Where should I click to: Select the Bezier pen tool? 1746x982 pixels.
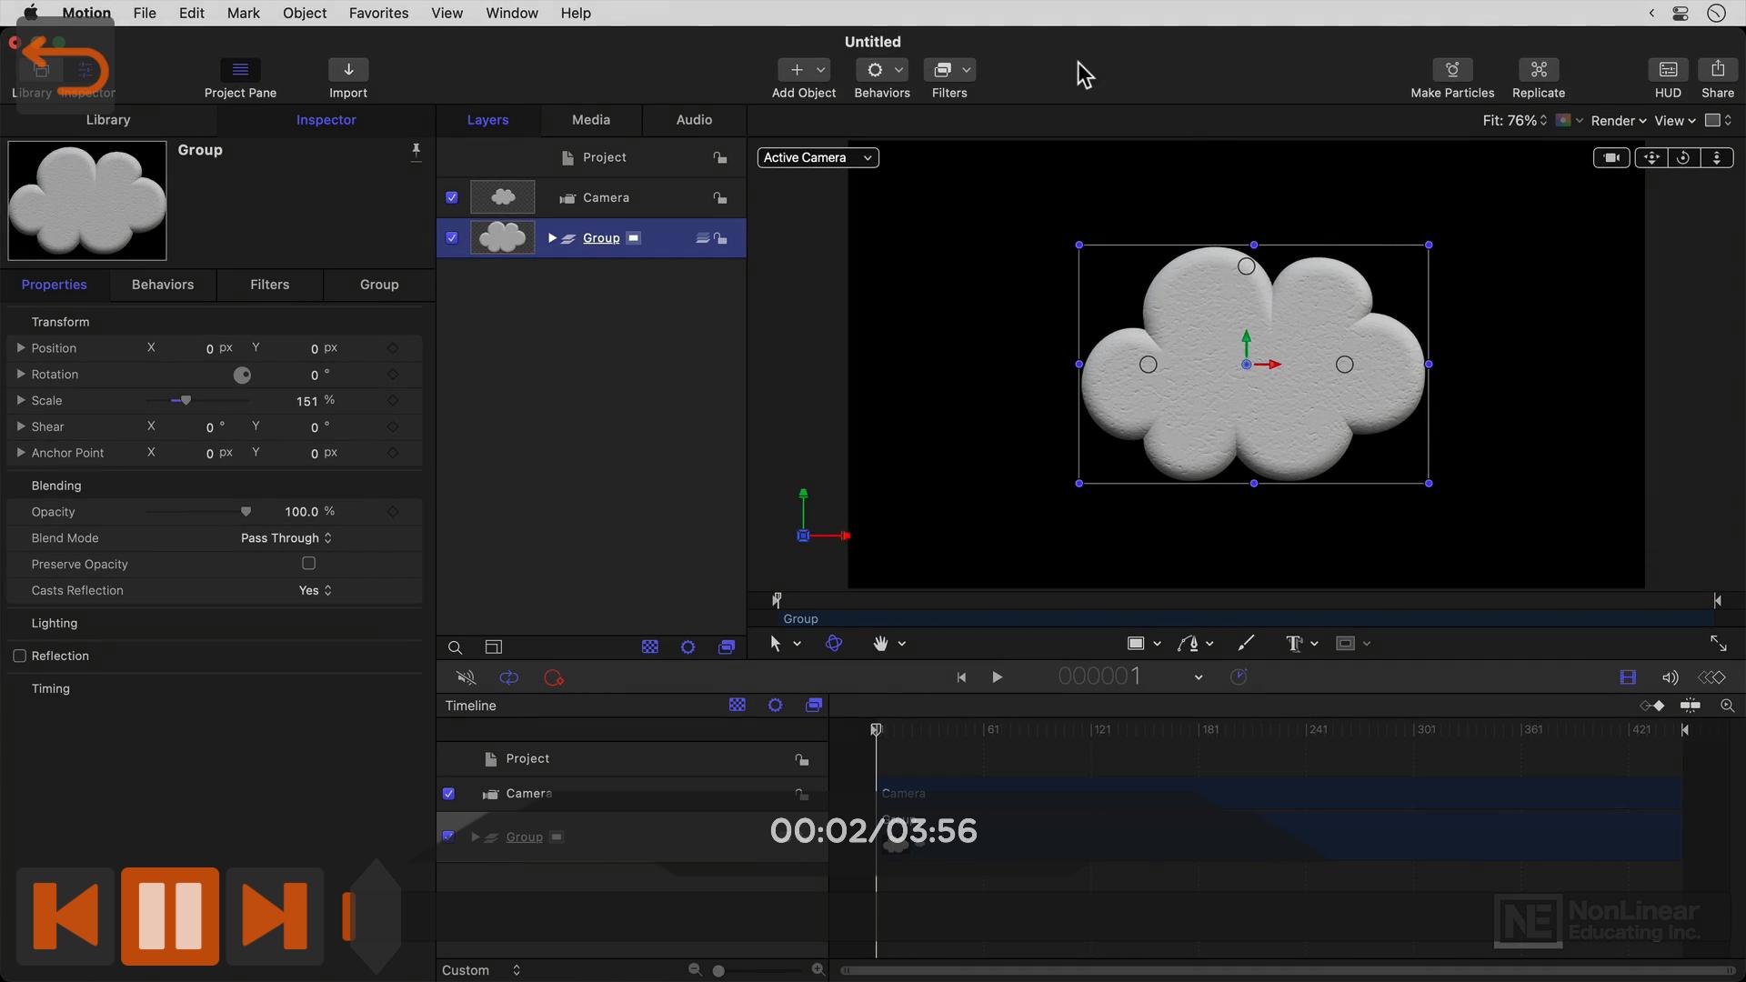1188,644
